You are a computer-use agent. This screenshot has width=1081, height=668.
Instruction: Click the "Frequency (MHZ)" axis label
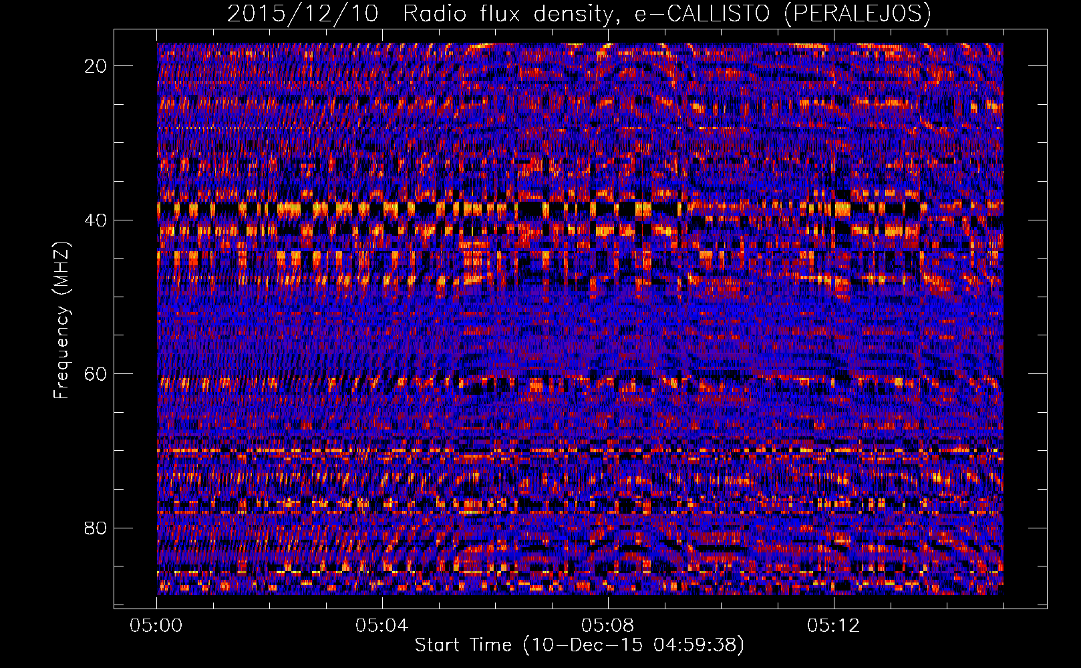point(61,321)
